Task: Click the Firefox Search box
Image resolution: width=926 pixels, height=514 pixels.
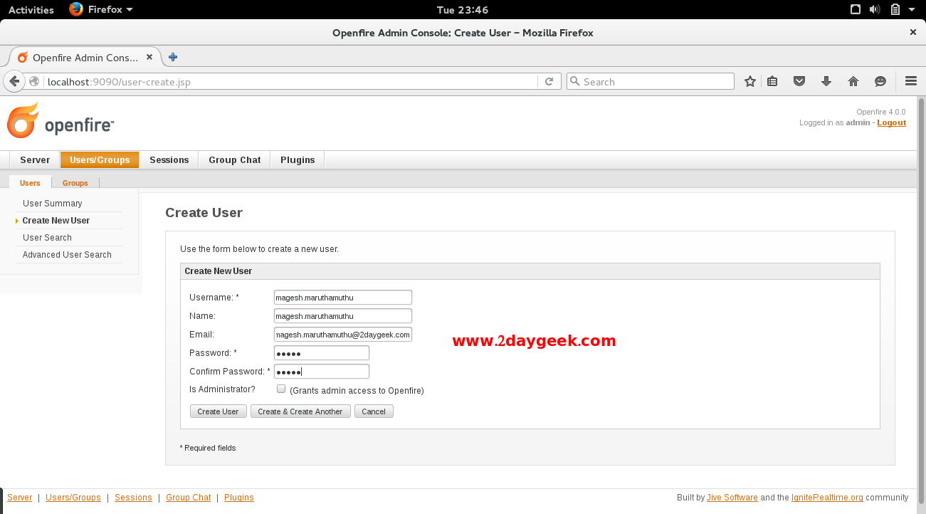Action: click(x=650, y=81)
